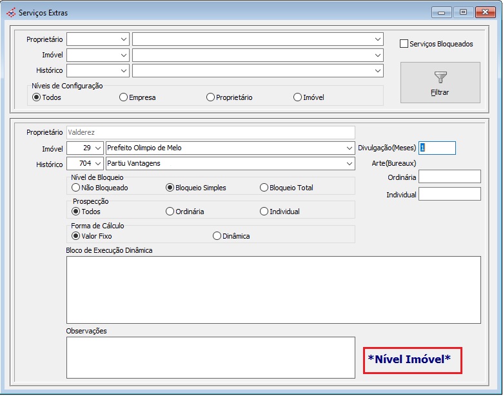Select Ordinária prospecting option

170,212
